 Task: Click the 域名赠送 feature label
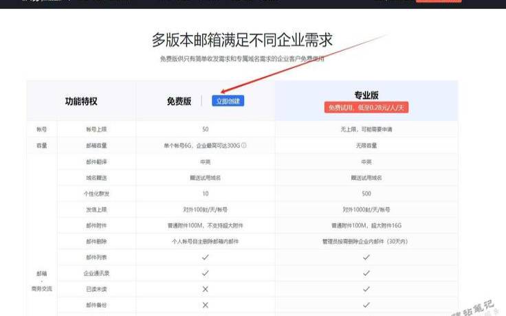click(96, 178)
